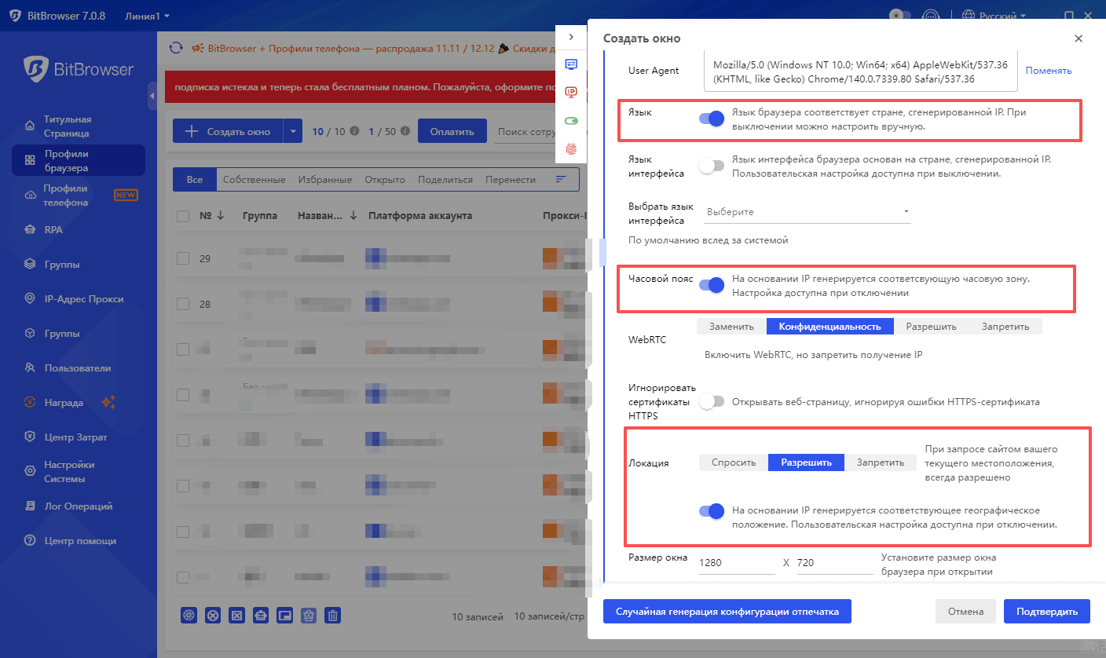Viewport: 1106px width, 658px height.
Task: Click Случайная генерация конфигурации отпечатка
Action: click(x=727, y=611)
